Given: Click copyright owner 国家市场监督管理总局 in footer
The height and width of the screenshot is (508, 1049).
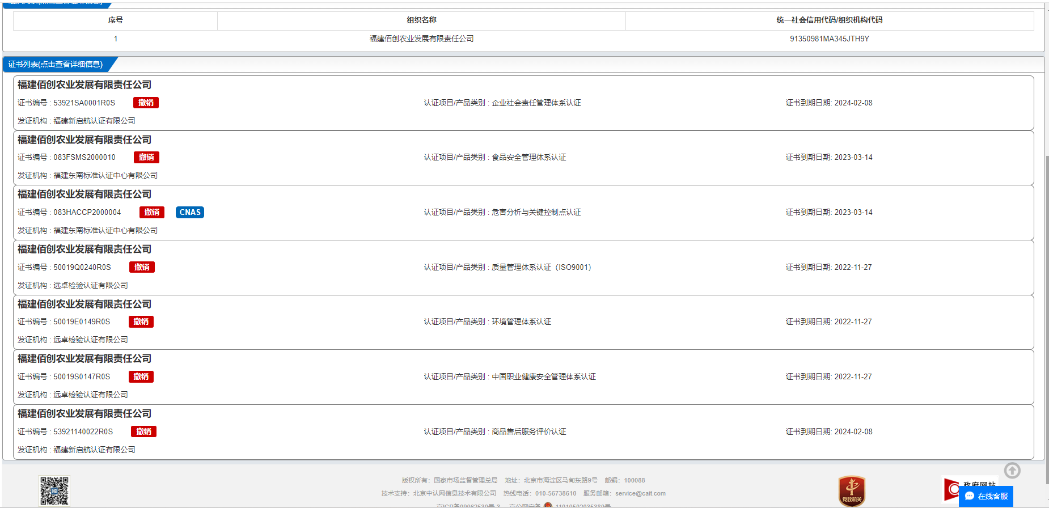Looking at the screenshot, I should tap(466, 480).
